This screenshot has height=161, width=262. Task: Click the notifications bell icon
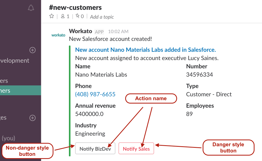pyautogui.click(x=31, y=8)
